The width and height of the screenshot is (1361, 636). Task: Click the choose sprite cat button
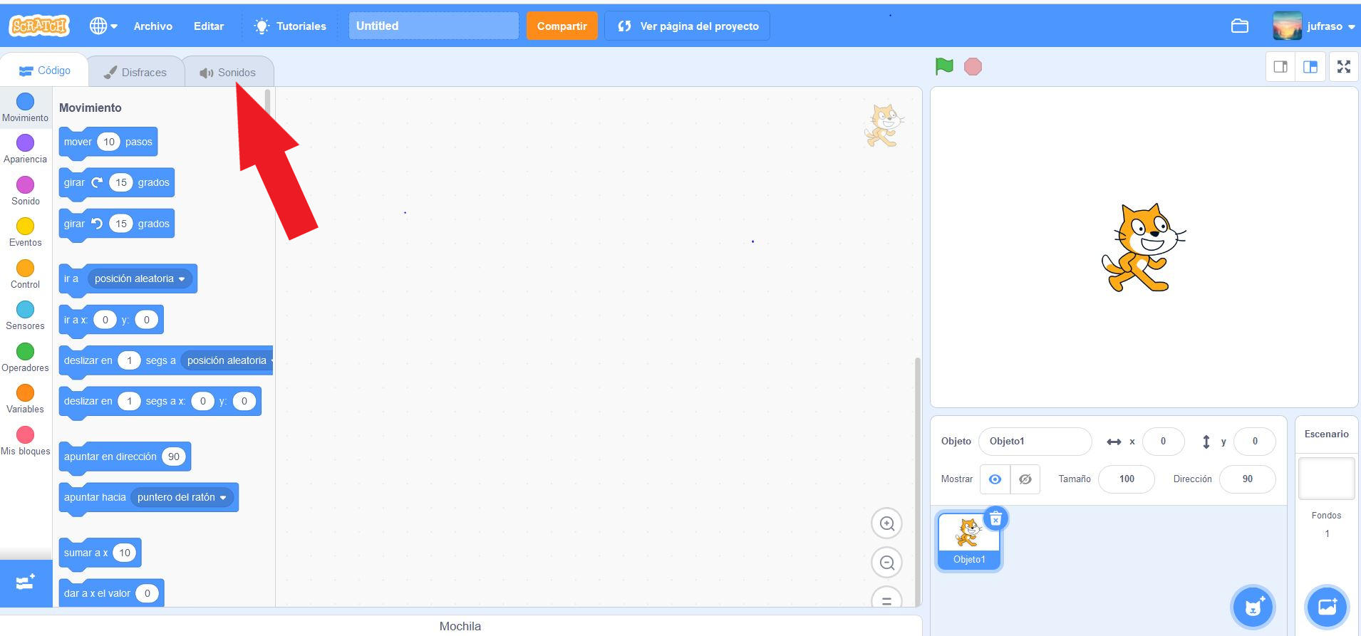point(1253,608)
